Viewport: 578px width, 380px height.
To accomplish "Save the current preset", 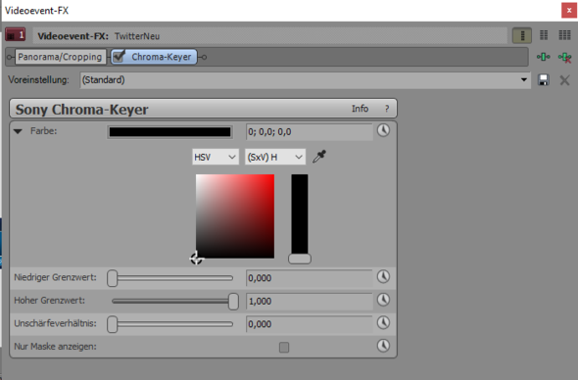I will tap(544, 80).
